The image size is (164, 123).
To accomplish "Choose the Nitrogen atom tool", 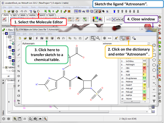I will [19, 71].
